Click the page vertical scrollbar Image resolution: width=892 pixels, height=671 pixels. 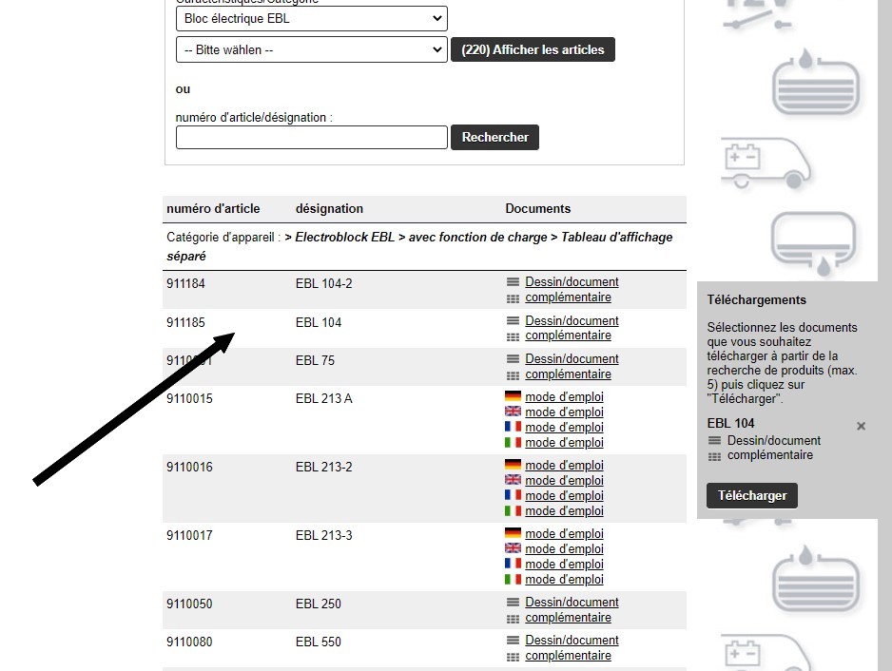tap(884, 333)
